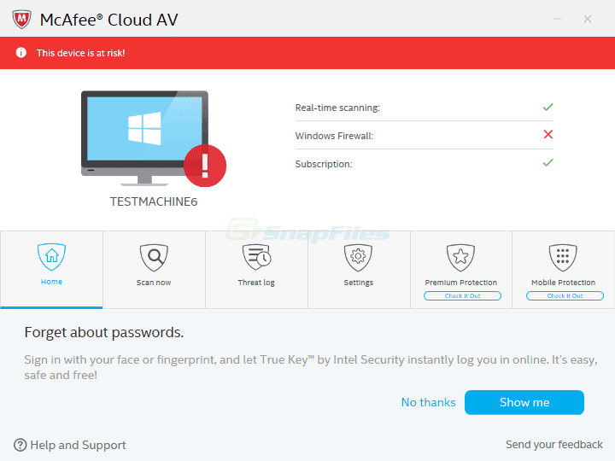
Task: Select the Premium Protection label
Action: coord(461,283)
